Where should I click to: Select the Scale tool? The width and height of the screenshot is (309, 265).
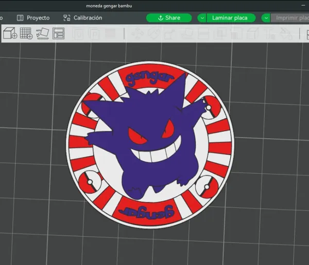coord(170,33)
